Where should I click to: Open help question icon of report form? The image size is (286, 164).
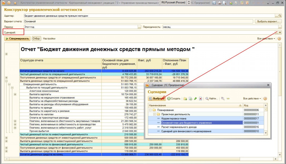[x=279, y=39]
